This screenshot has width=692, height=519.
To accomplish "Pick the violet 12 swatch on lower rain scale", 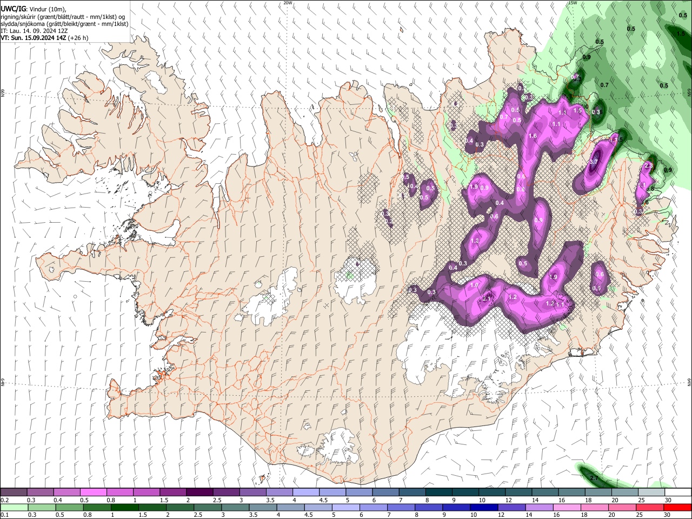I will [x=512, y=507].
